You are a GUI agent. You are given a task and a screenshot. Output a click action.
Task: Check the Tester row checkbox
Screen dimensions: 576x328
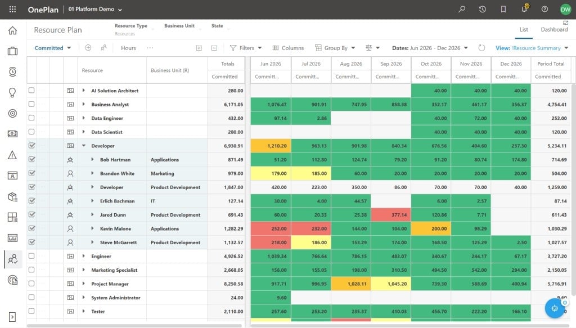pyautogui.click(x=31, y=311)
